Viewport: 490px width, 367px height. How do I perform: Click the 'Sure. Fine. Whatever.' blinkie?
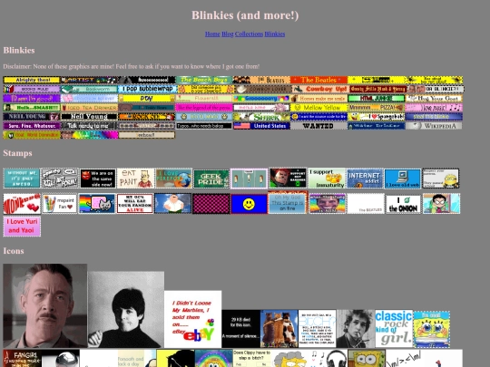32,126
